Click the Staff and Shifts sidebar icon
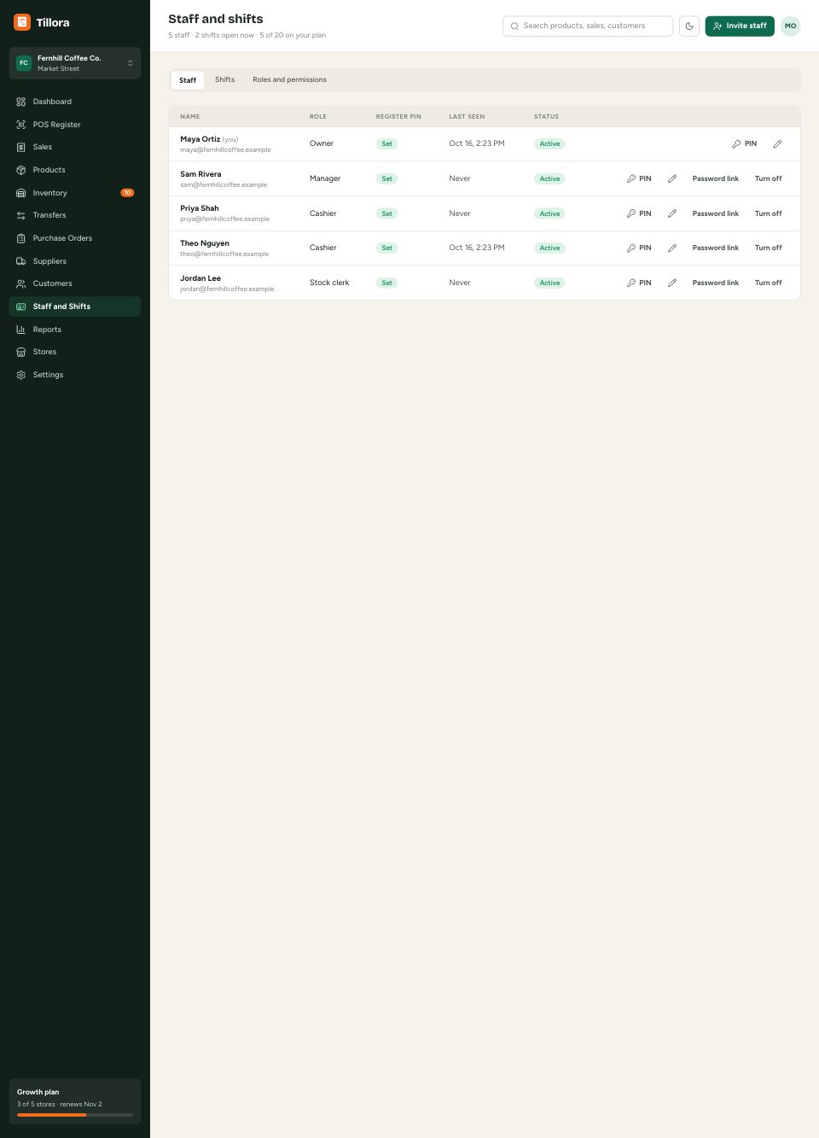Screen dimensions: 819x1138 pos(21,306)
